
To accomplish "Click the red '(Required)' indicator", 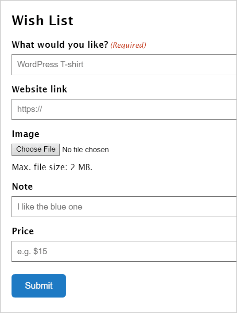I will [128, 45].
